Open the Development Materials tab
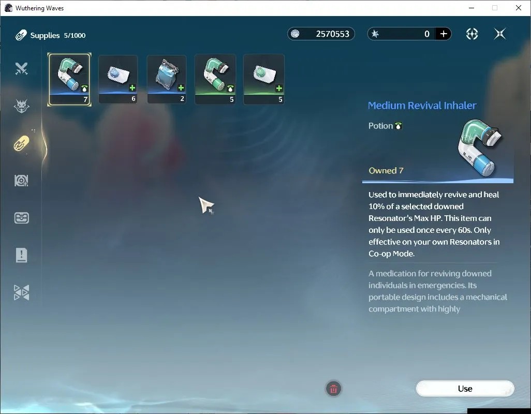 point(21,181)
